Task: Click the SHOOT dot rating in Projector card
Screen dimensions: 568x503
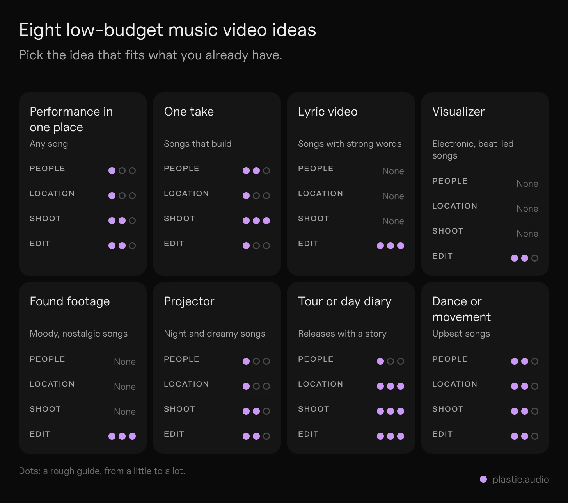Action: pyautogui.click(x=256, y=411)
